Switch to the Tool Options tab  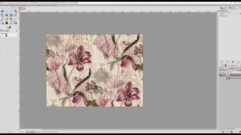coord(2,31)
